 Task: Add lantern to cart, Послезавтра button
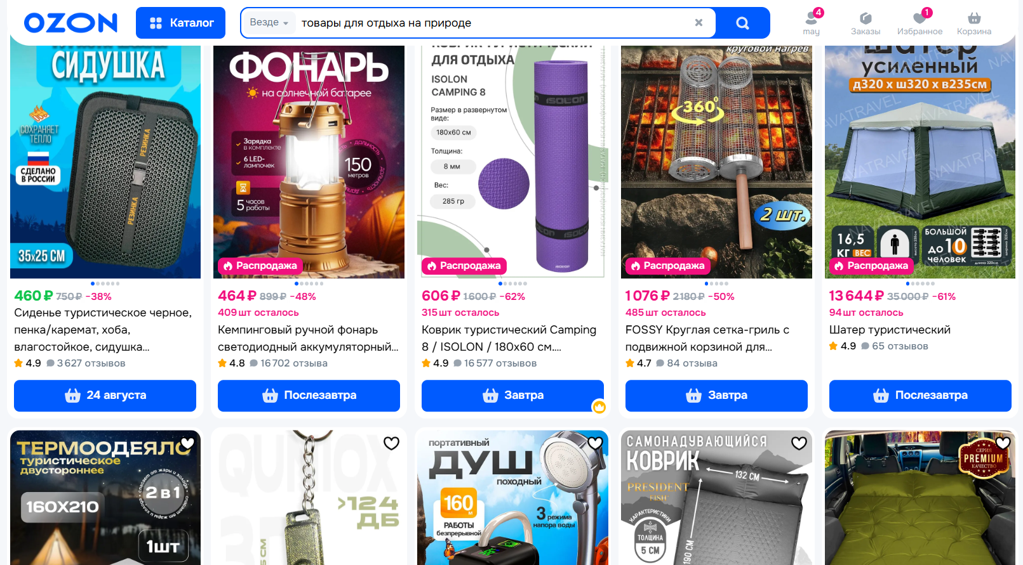tap(309, 396)
